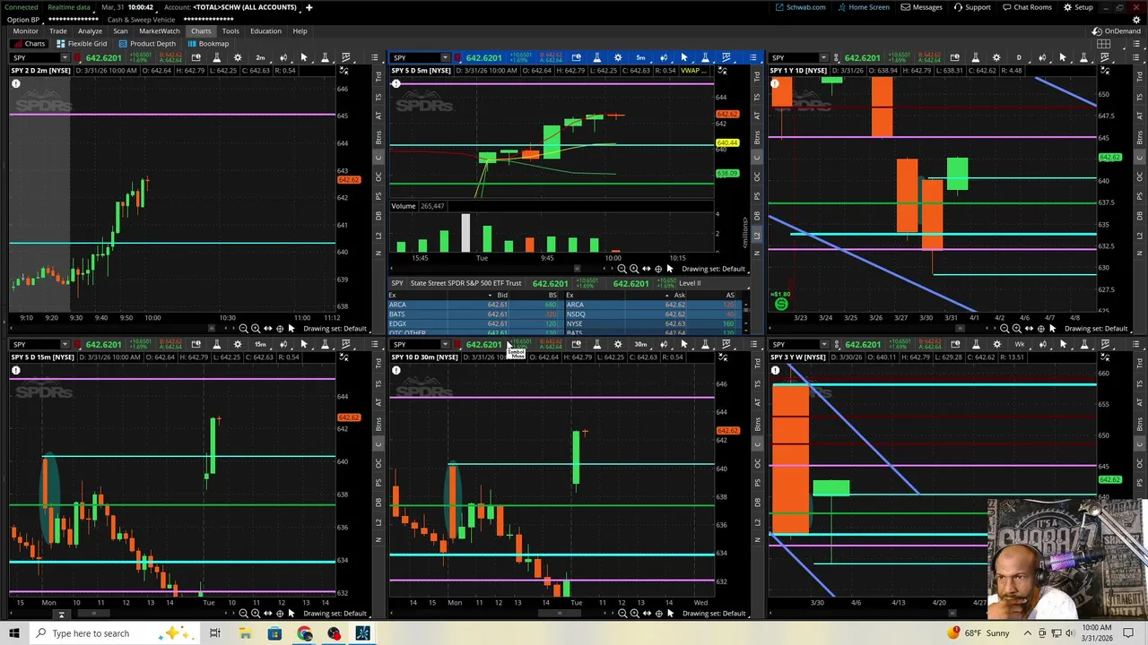Viewport: 1148px width, 645px height.
Task: Open Trade tab
Action: click(x=57, y=30)
